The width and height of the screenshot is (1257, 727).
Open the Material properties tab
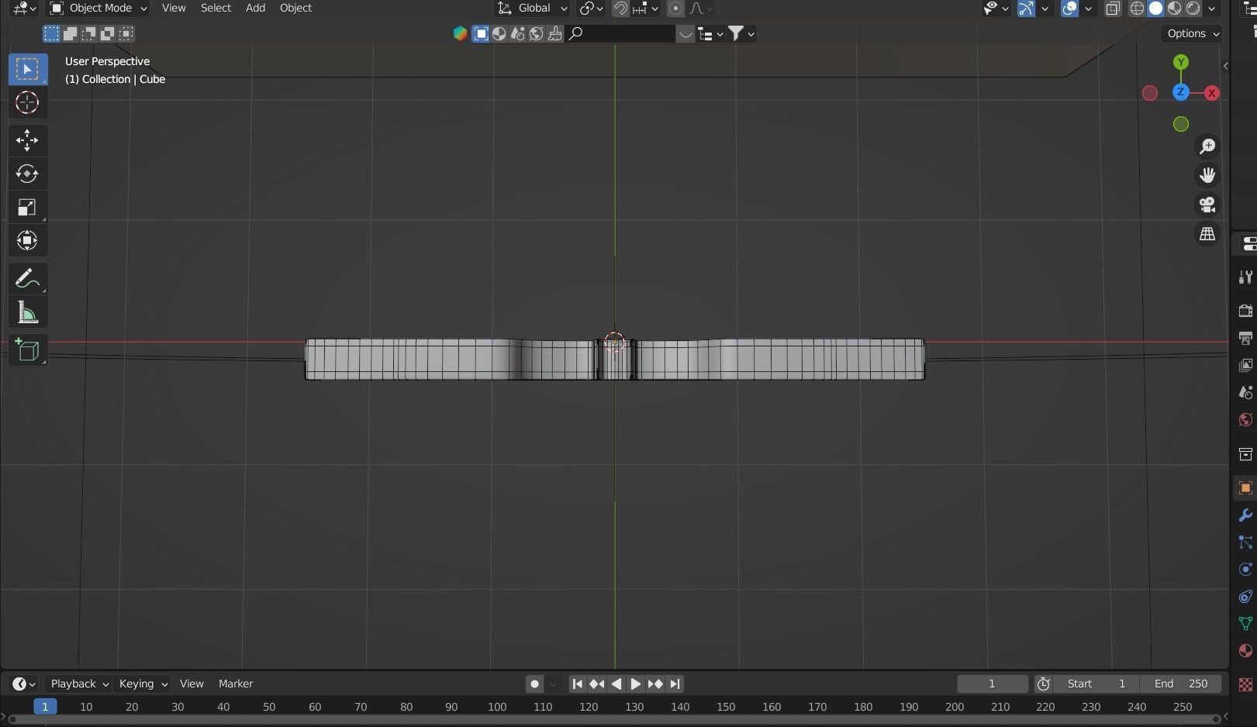click(1245, 650)
